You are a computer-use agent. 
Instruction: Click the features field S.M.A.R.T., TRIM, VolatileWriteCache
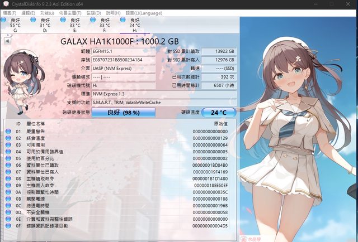pos(164,103)
